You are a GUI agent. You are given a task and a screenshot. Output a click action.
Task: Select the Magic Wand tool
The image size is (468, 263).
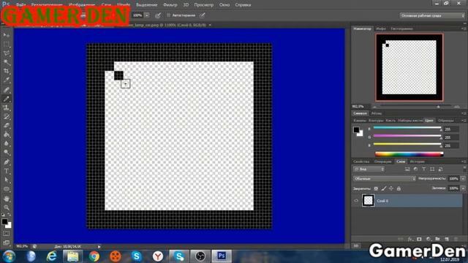coord(7,62)
